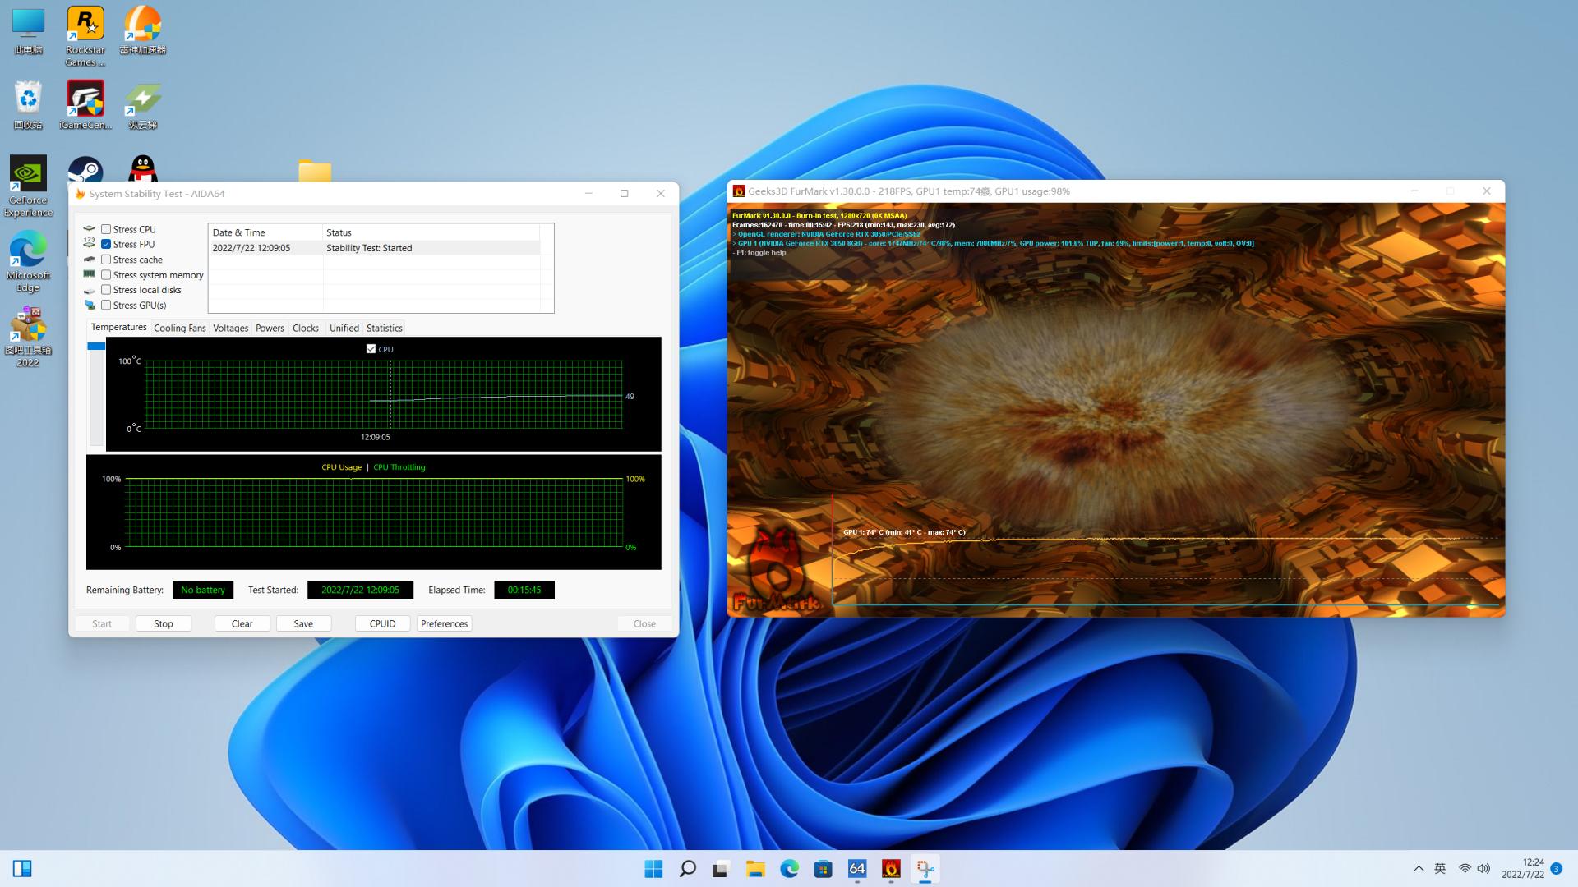Screen dimensions: 1578x887
Task: Open the Windows Start menu
Action: point(653,869)
